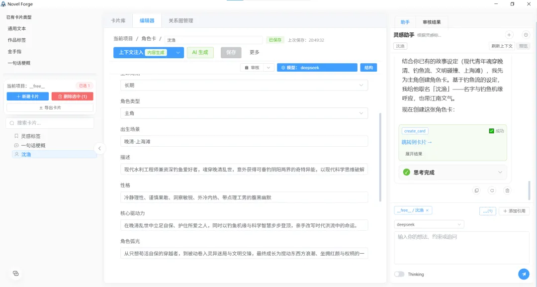Toggle the Thinking switch
Image resolution: width=537 pixels, height=287 pixels.
tap(399, 274)
